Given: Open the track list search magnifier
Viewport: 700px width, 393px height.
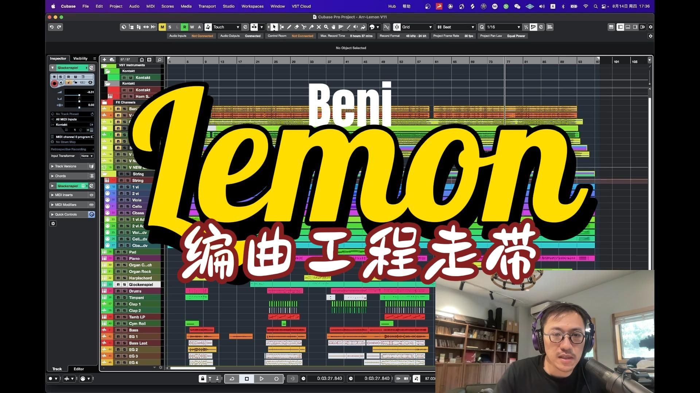Looking at the screenshot, I should 159,60.
